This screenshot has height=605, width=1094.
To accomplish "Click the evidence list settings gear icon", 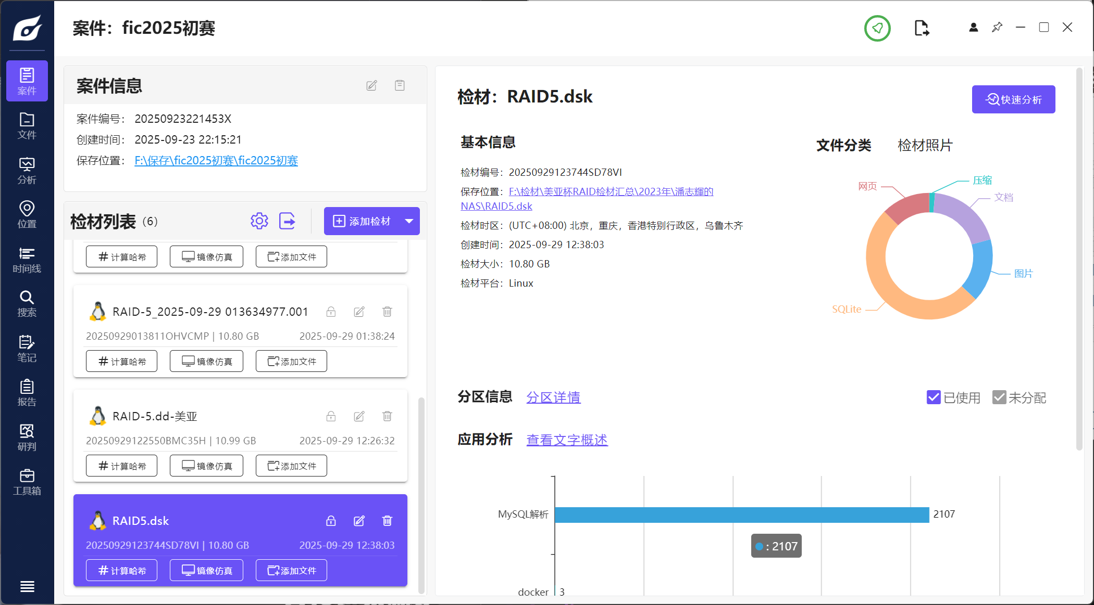I will [x=259, y=221].
